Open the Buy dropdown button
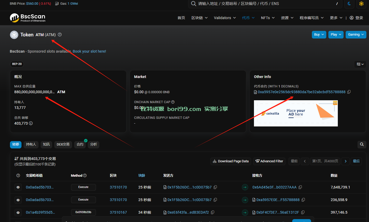 319,35
